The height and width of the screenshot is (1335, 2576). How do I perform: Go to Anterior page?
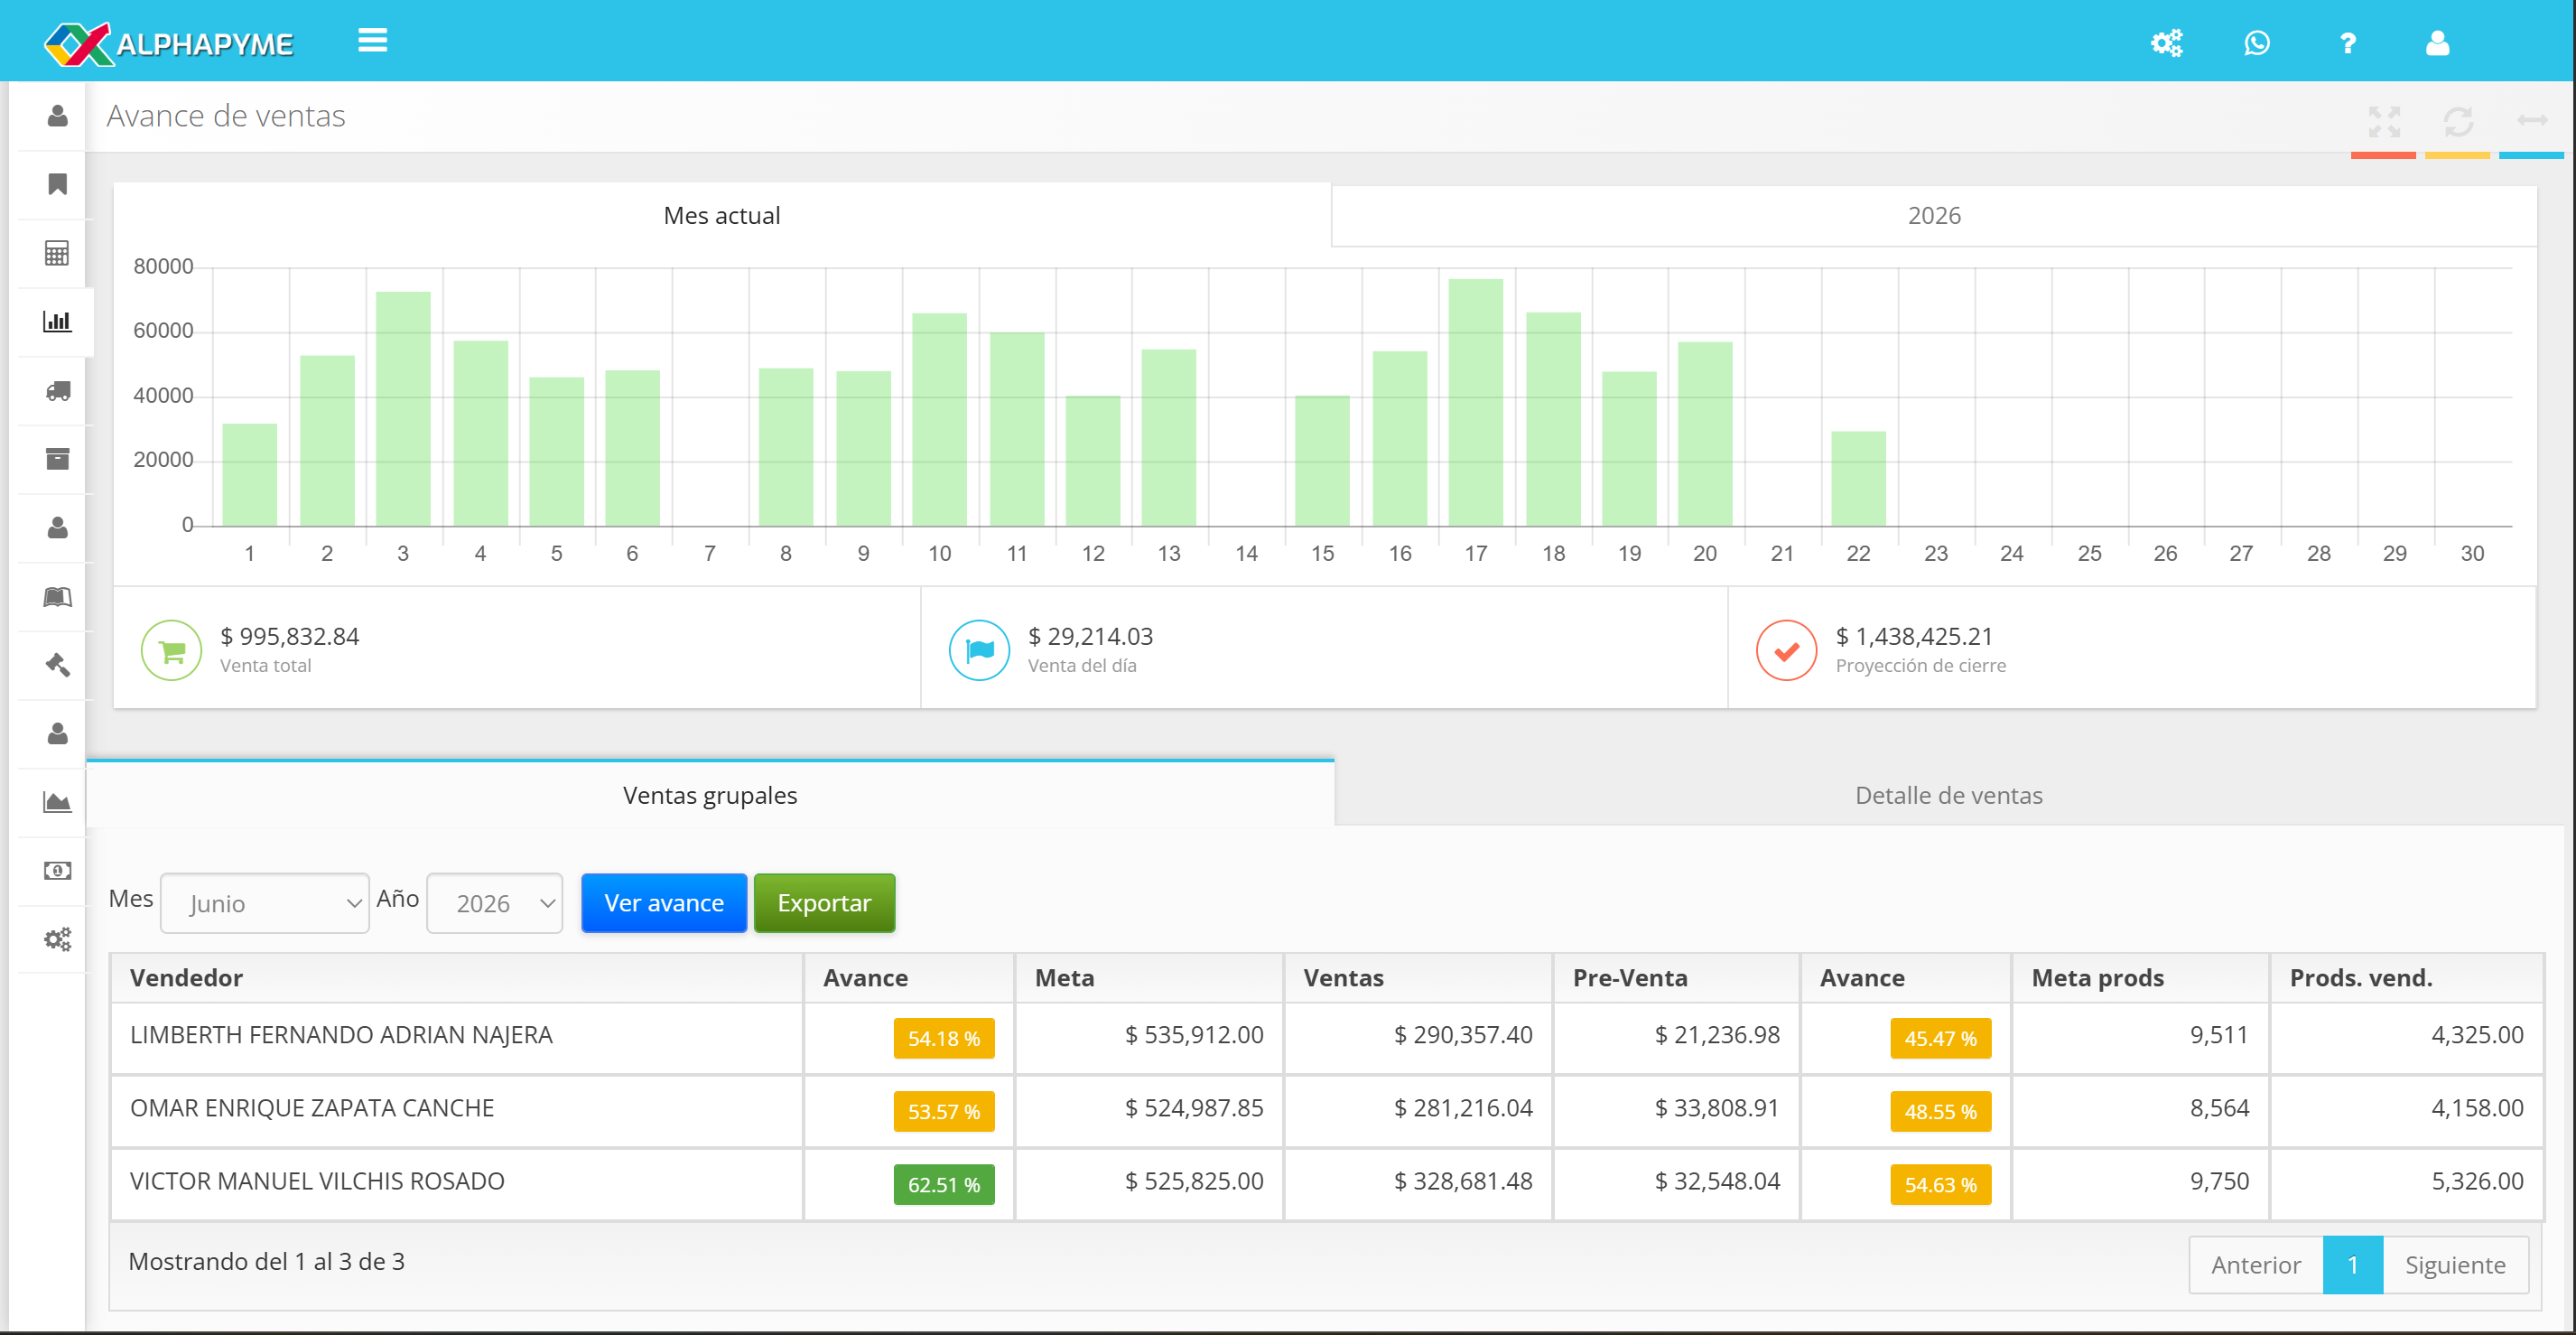click(x=2256, y=1265)
